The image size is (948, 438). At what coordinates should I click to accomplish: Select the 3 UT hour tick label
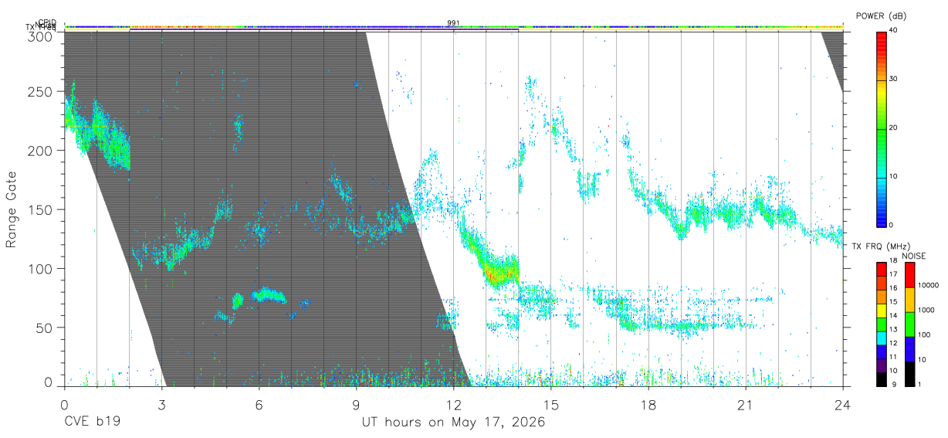(161, 405)
